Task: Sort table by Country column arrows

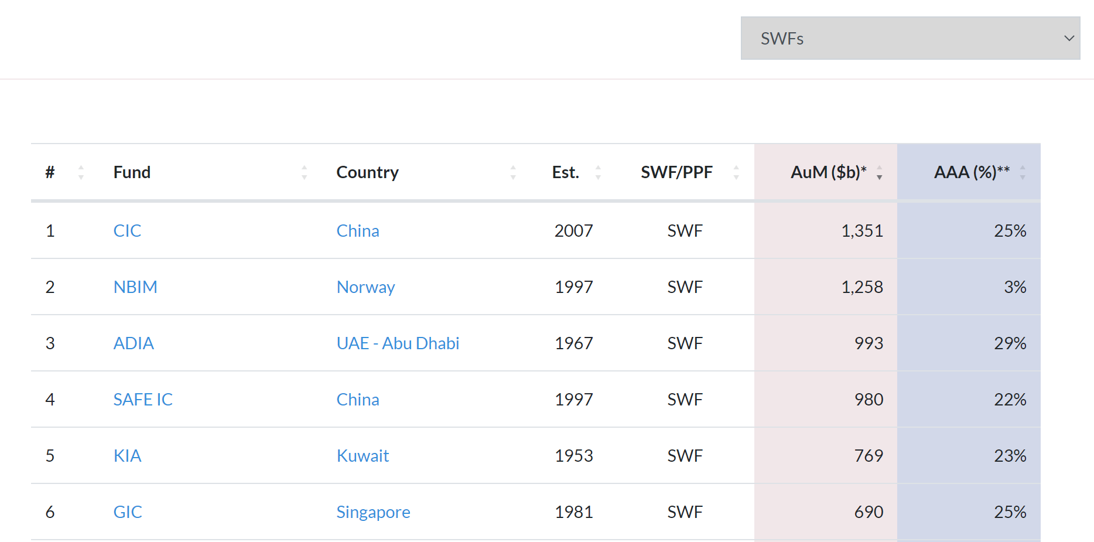Action: coord(513,172)
